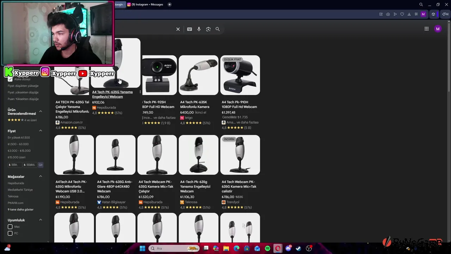
Task: Open the browser downloads icon
Action: click(409, 14)
